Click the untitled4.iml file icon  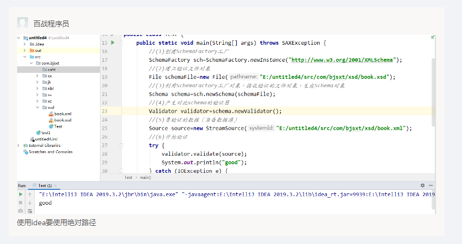point(33,139)
